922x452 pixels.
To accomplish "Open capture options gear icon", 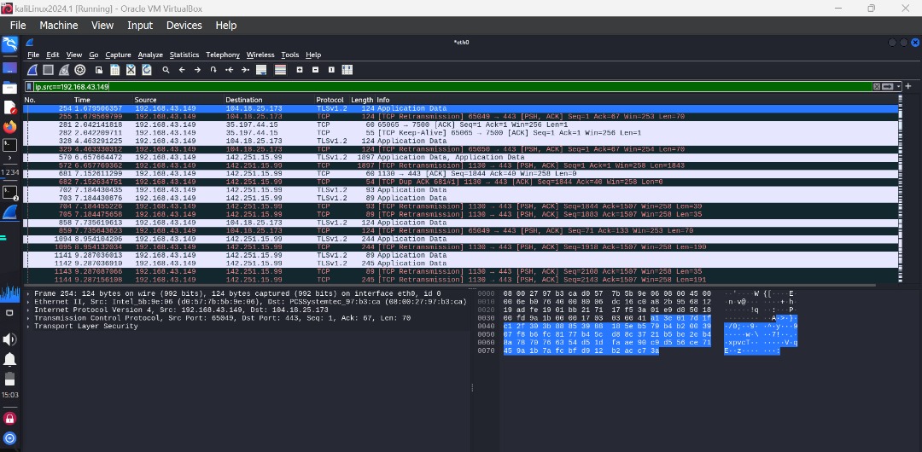I will pos(80,69).
